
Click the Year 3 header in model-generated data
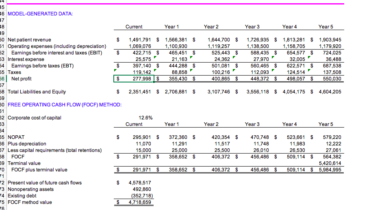tap(252, 27)
